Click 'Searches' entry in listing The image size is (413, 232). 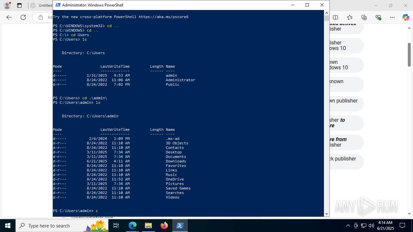(x=175, y=193)
